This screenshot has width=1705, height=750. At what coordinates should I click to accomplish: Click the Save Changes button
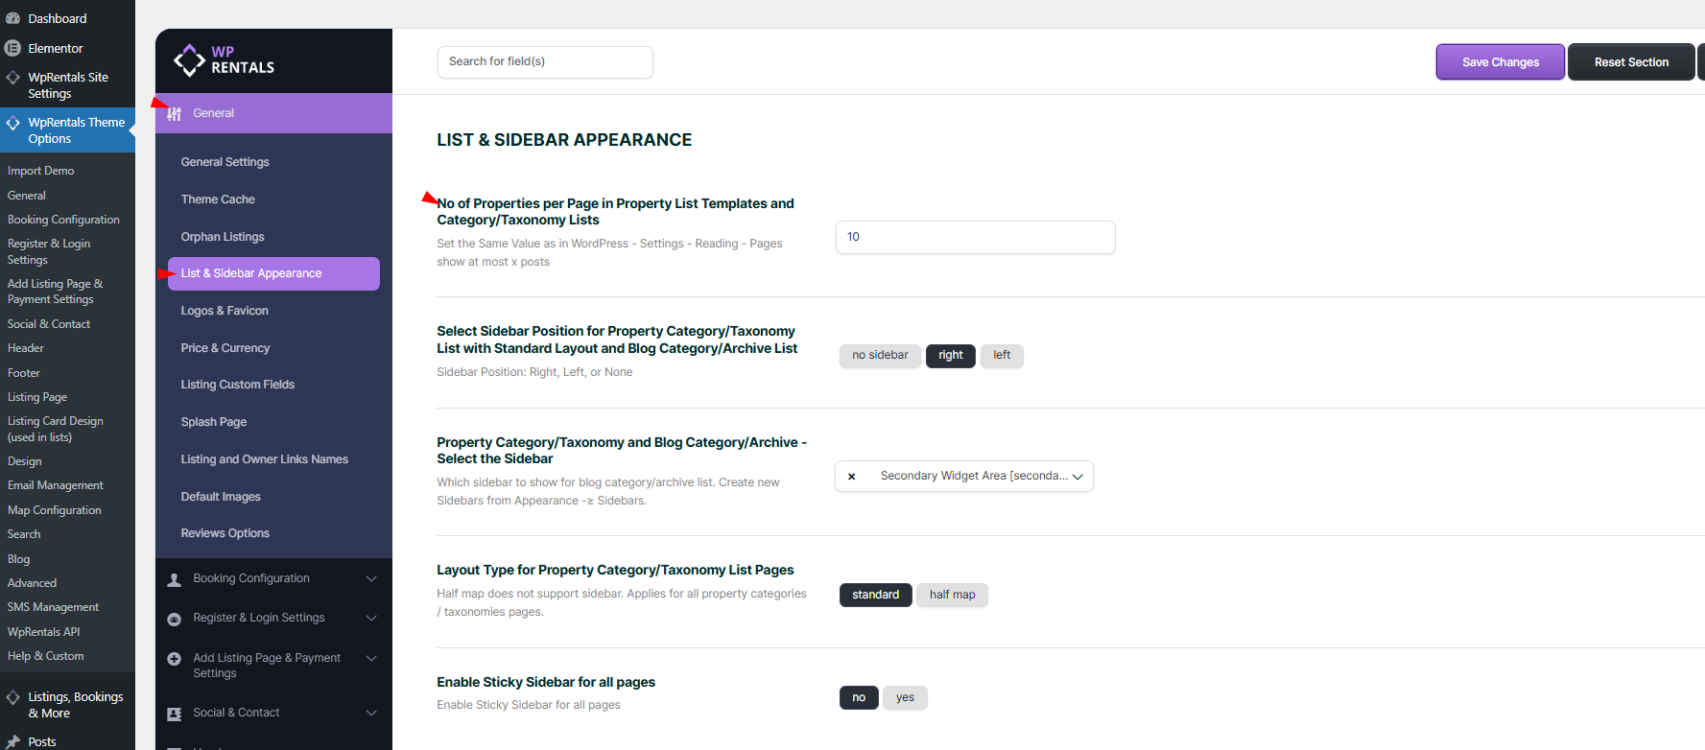pyautogui.click(x=1500, y=62)
